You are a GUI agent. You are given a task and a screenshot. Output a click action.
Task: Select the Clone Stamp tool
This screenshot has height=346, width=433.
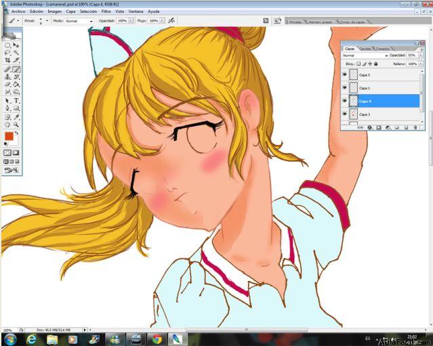[x=7, y=77]
